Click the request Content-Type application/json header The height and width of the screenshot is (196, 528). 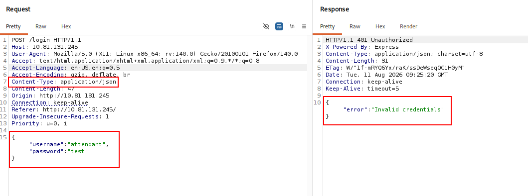64,82
